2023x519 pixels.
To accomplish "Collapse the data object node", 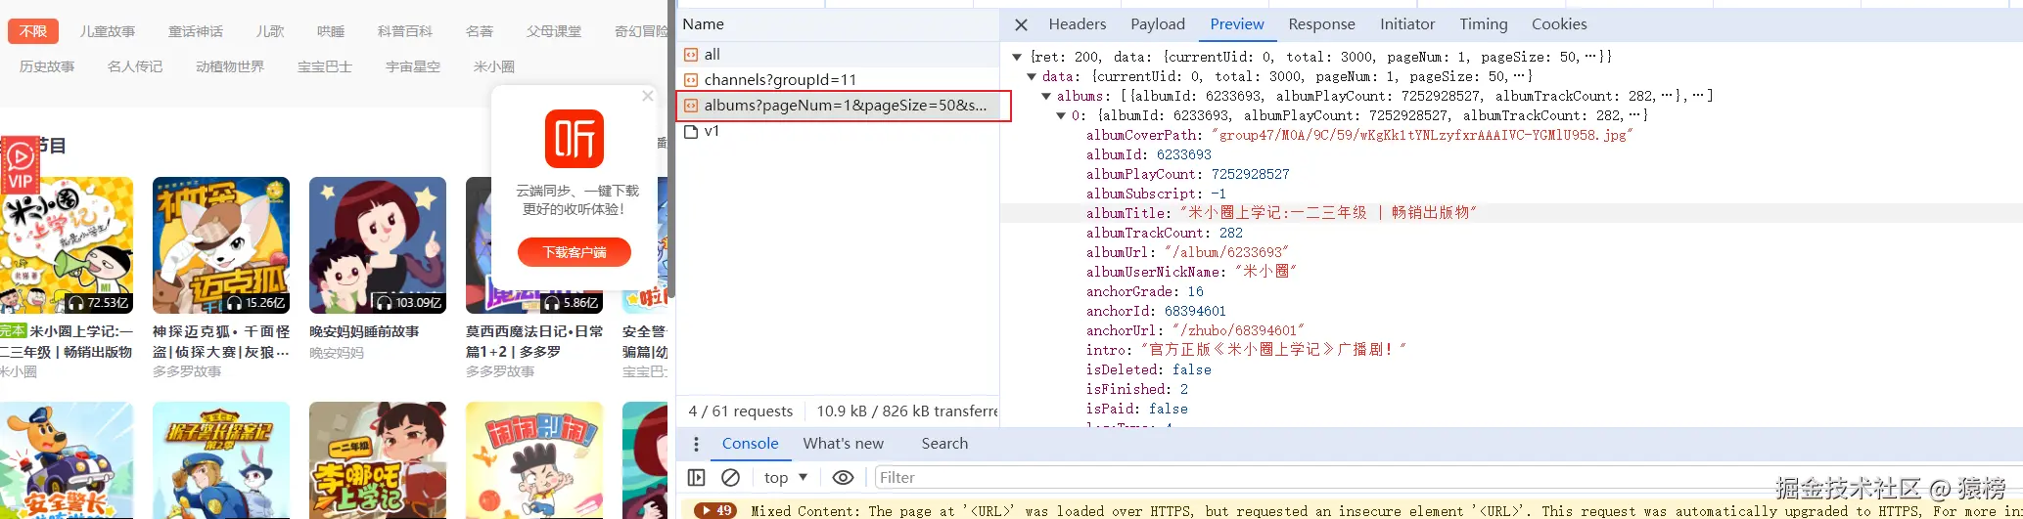I will pyautogui.click(x=1032, y=76).
